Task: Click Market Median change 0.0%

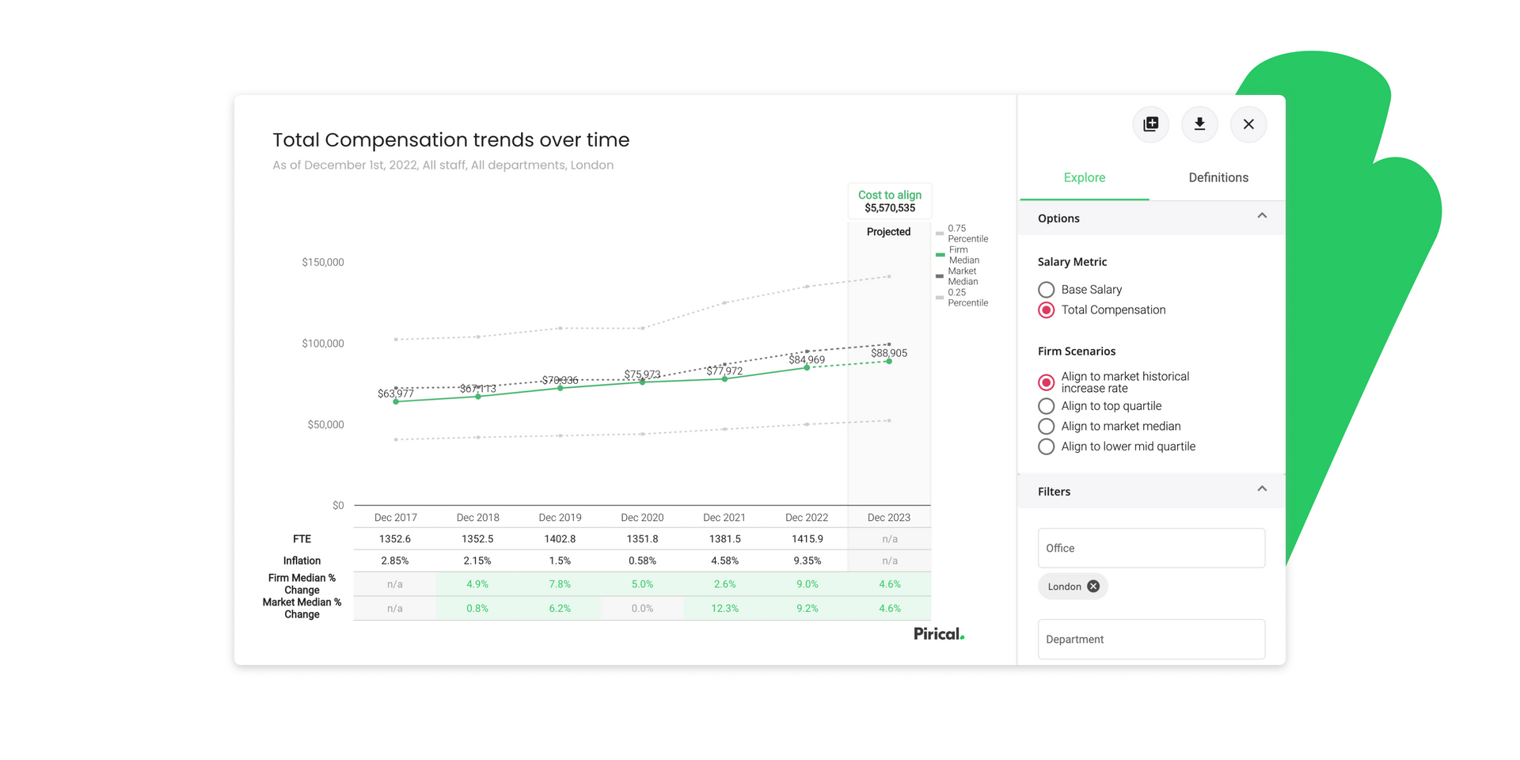Action: (642, 609)
